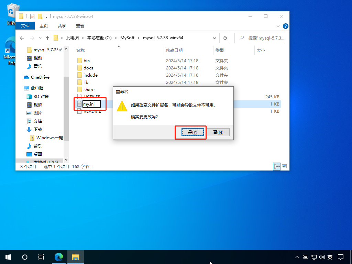Click the Back navigation arrow

click(22, 38)
